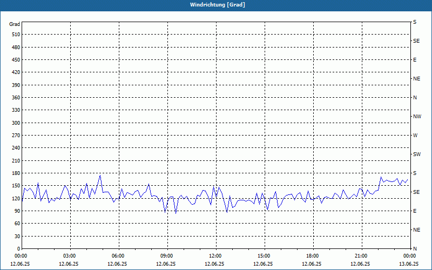Pick the 330 y-axis value

pos(16,110)
